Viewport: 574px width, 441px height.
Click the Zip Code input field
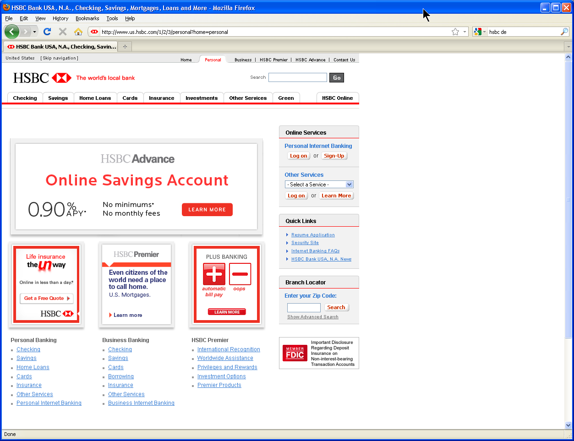click(304, 307)
